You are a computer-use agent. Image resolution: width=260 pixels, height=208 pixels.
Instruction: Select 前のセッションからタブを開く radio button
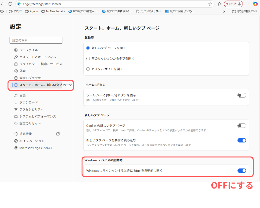(88, 58)
